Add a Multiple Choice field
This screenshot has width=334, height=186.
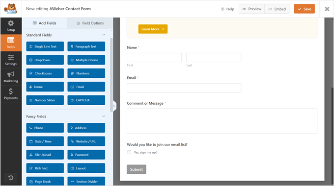[x=86, y=60]
